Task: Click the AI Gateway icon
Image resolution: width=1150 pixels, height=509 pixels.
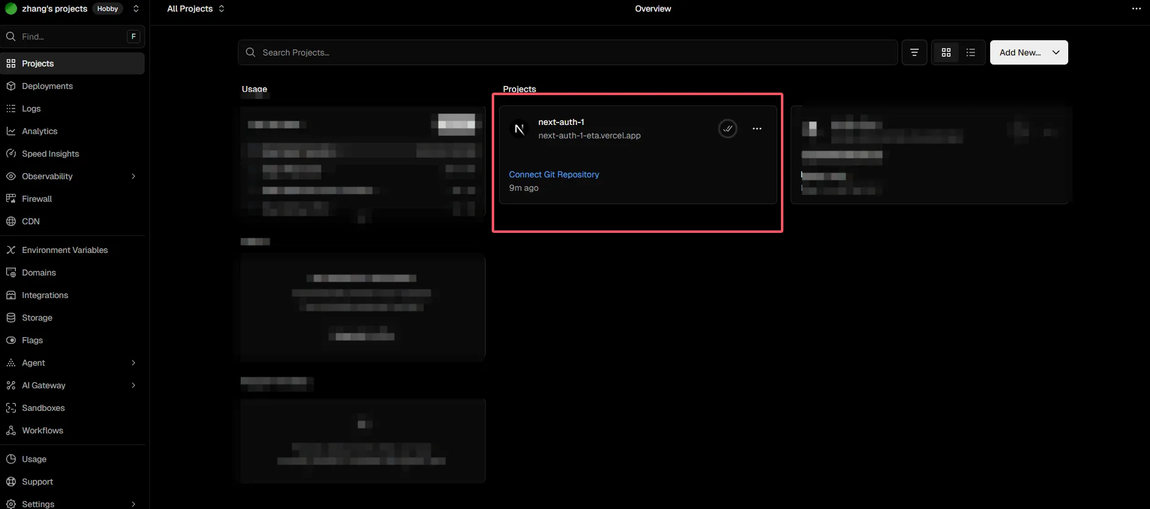Action: pyautogui.click(x=11, y=385)
